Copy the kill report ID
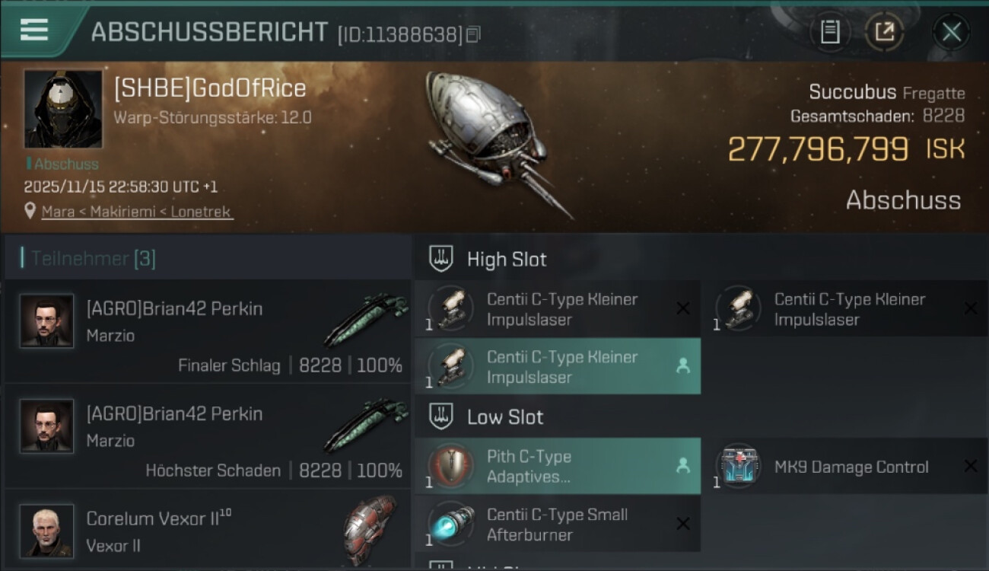The image size is (989, 571). (473, 34)
